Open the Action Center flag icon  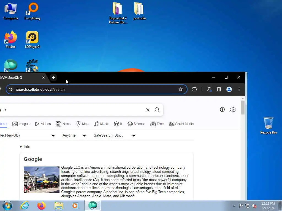[241, 206]
